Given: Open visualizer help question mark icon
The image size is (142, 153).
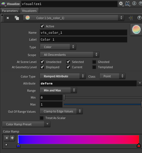Looking at the screenshot, I should pos(139,18).
